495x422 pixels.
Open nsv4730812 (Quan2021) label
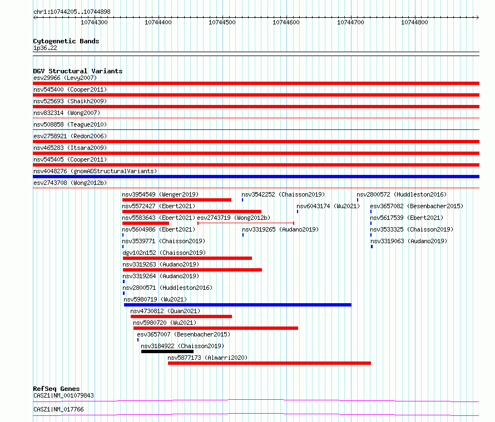click(165, 311)
